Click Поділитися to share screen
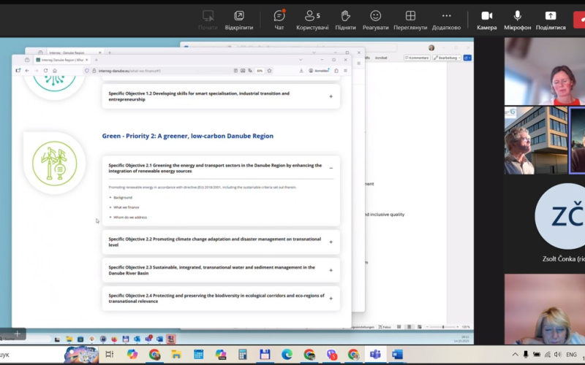 (551, 16)
